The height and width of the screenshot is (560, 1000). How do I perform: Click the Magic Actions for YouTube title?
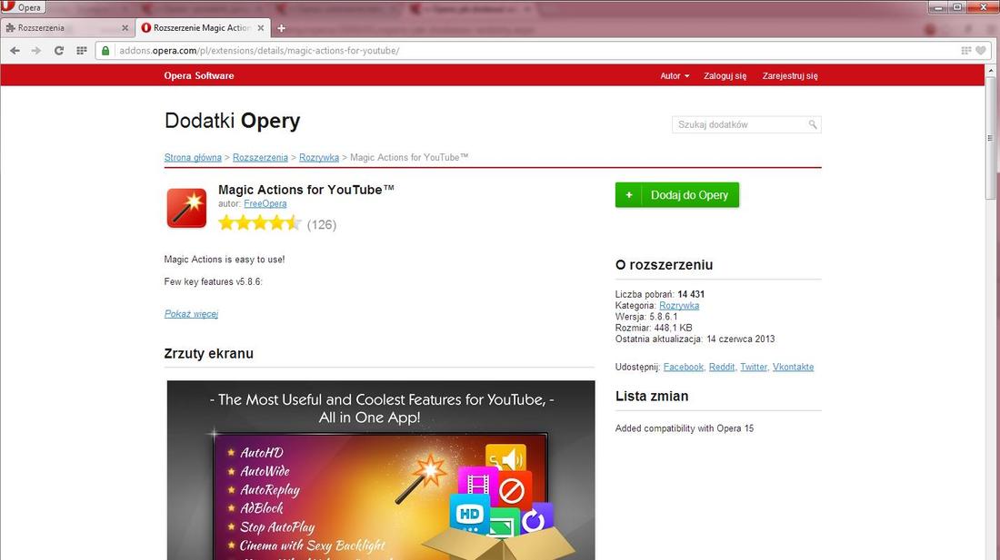(x=306, y=190)
